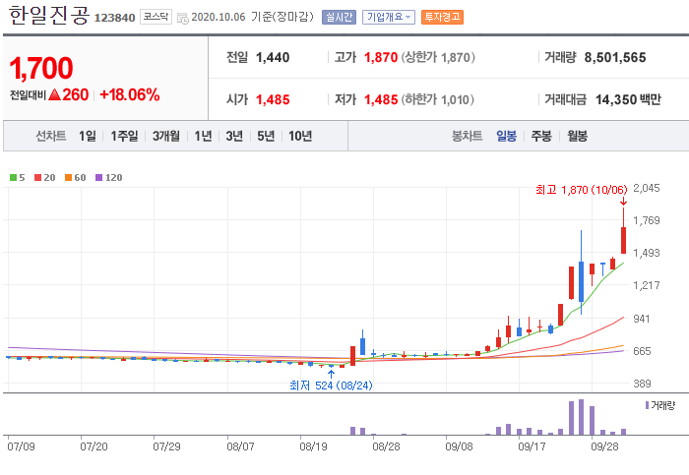Select the 3개월 line chart tab
689x475 pixels.
click(x=166, y=136)
